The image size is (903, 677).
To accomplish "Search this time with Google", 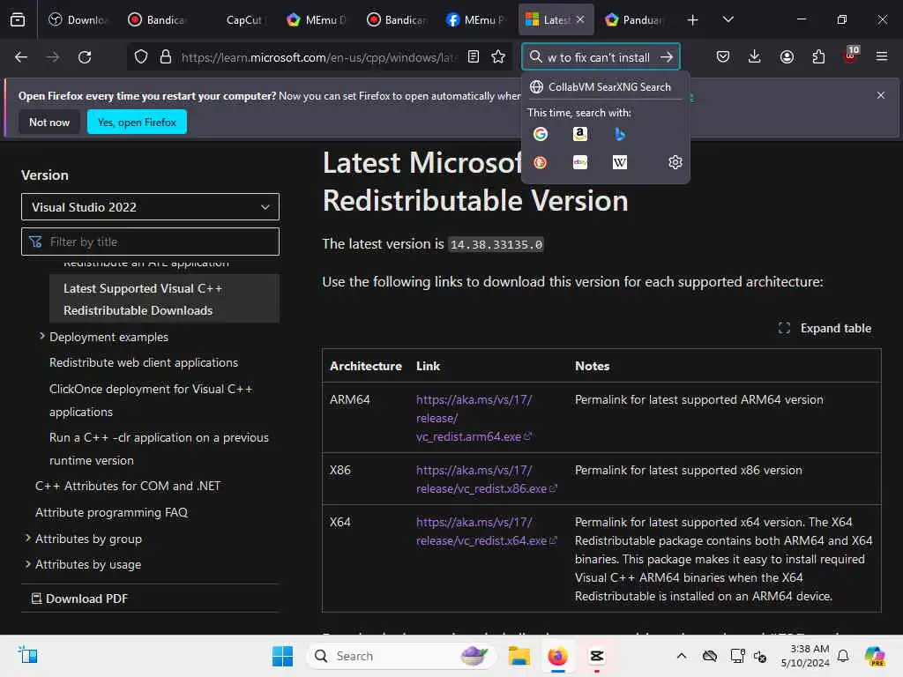I will click(x=541, y=134).
